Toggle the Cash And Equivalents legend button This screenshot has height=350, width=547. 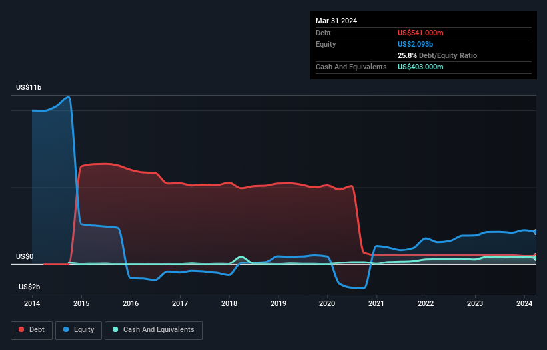click(x=153, y=330)
